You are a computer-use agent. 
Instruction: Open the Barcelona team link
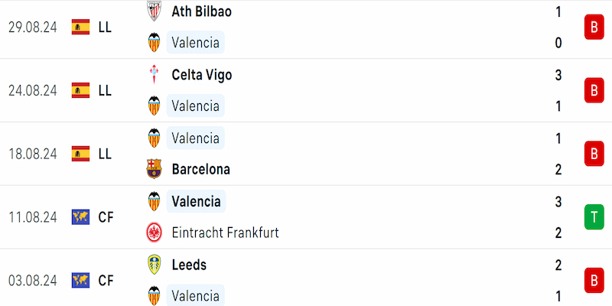201,169
